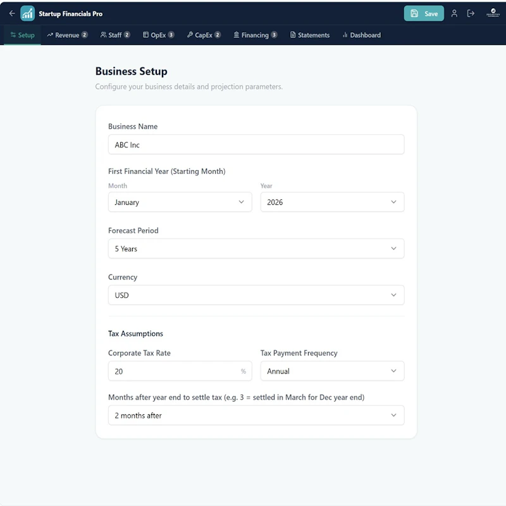Click the logout icon
Viewport: 506px width, 506px height.
point(471,13)
